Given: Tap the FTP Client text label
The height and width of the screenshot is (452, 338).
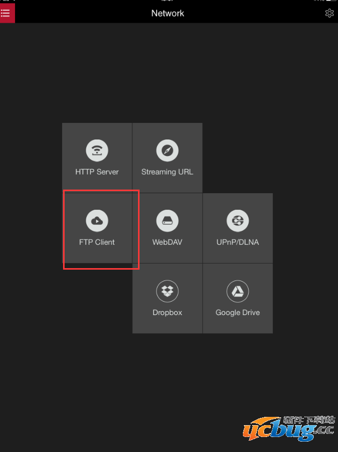Looking at the screenshot, I should pos(97,242).
